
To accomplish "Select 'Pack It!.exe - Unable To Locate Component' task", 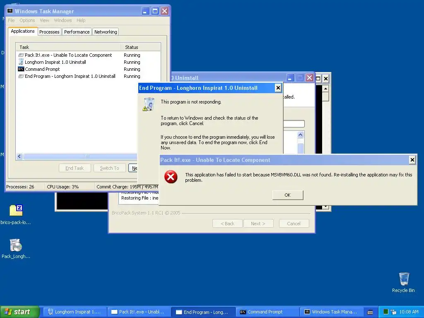I will [68, 55].
